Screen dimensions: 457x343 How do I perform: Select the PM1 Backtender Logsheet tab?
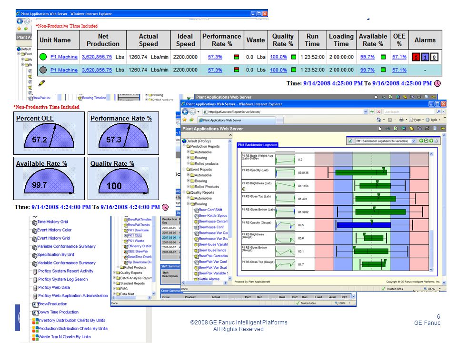click(x=258, y=145)
